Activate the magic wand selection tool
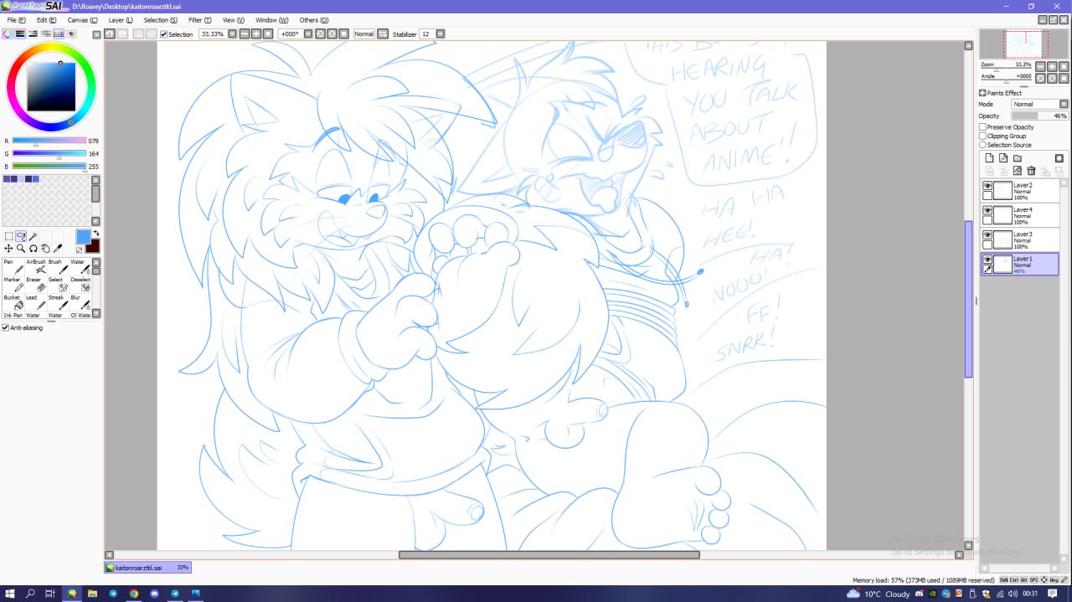The height and width of the screenshot is (602, 1072). pos(33,237)
